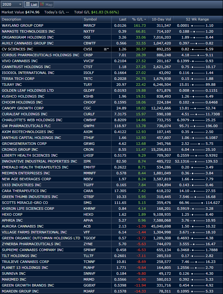Sort by Symbol column header
Viewport: 223px width, 294px height.
(97, 19)
